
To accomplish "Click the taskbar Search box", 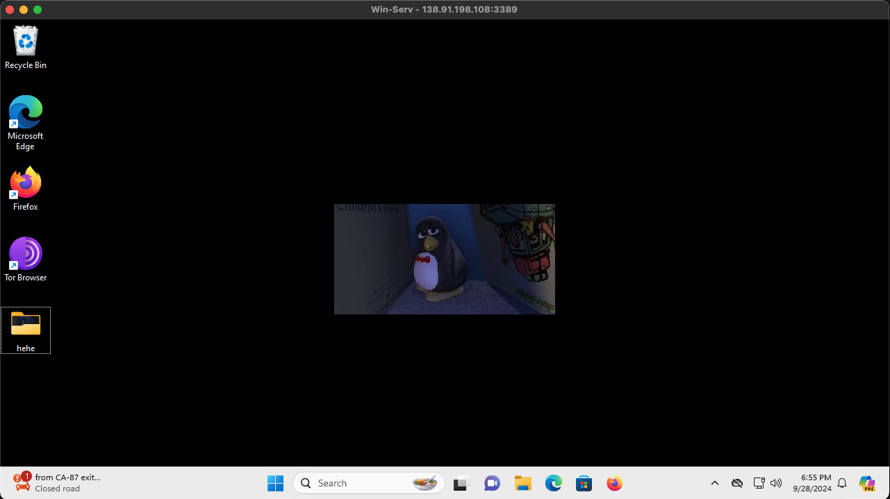I will [x=369, y=483].
